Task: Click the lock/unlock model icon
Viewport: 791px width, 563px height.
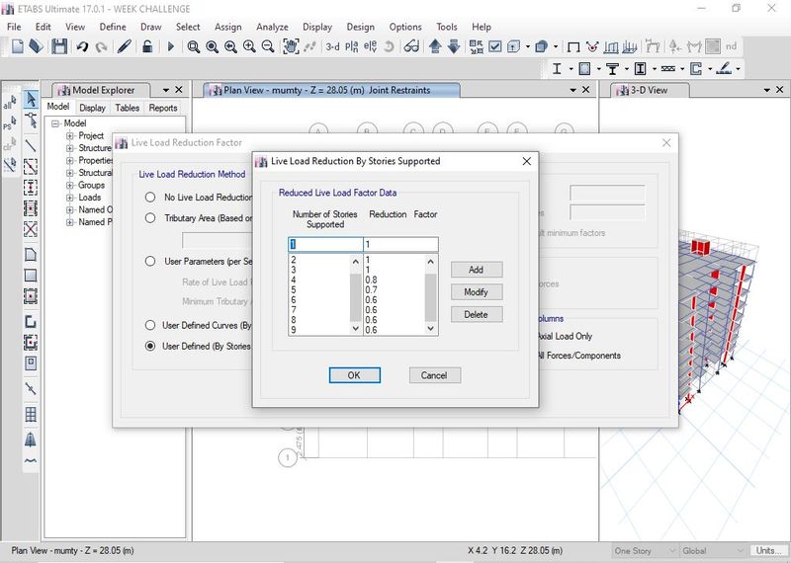Action: coord(147,46)
